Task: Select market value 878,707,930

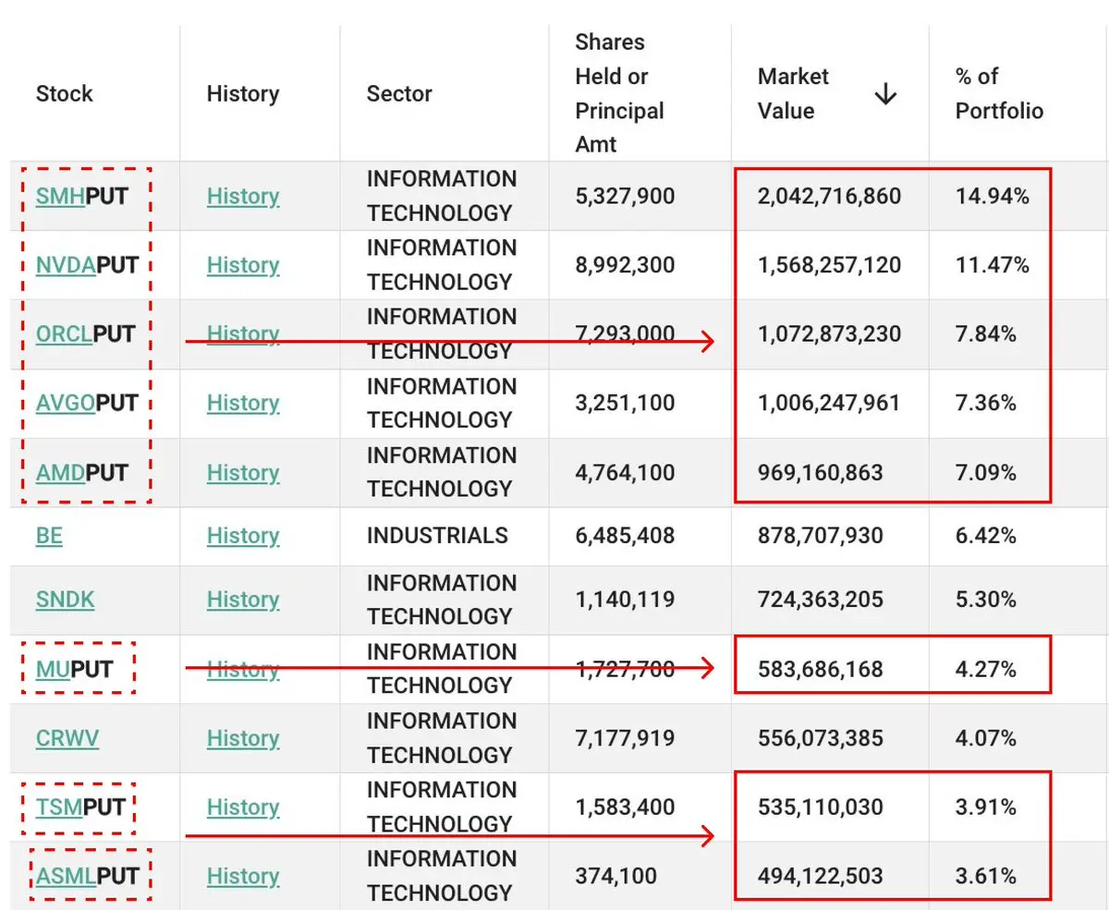Action: (821, 536)
